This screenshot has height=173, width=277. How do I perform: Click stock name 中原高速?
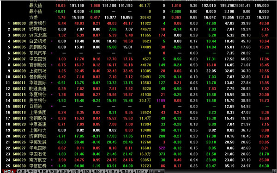38,124
